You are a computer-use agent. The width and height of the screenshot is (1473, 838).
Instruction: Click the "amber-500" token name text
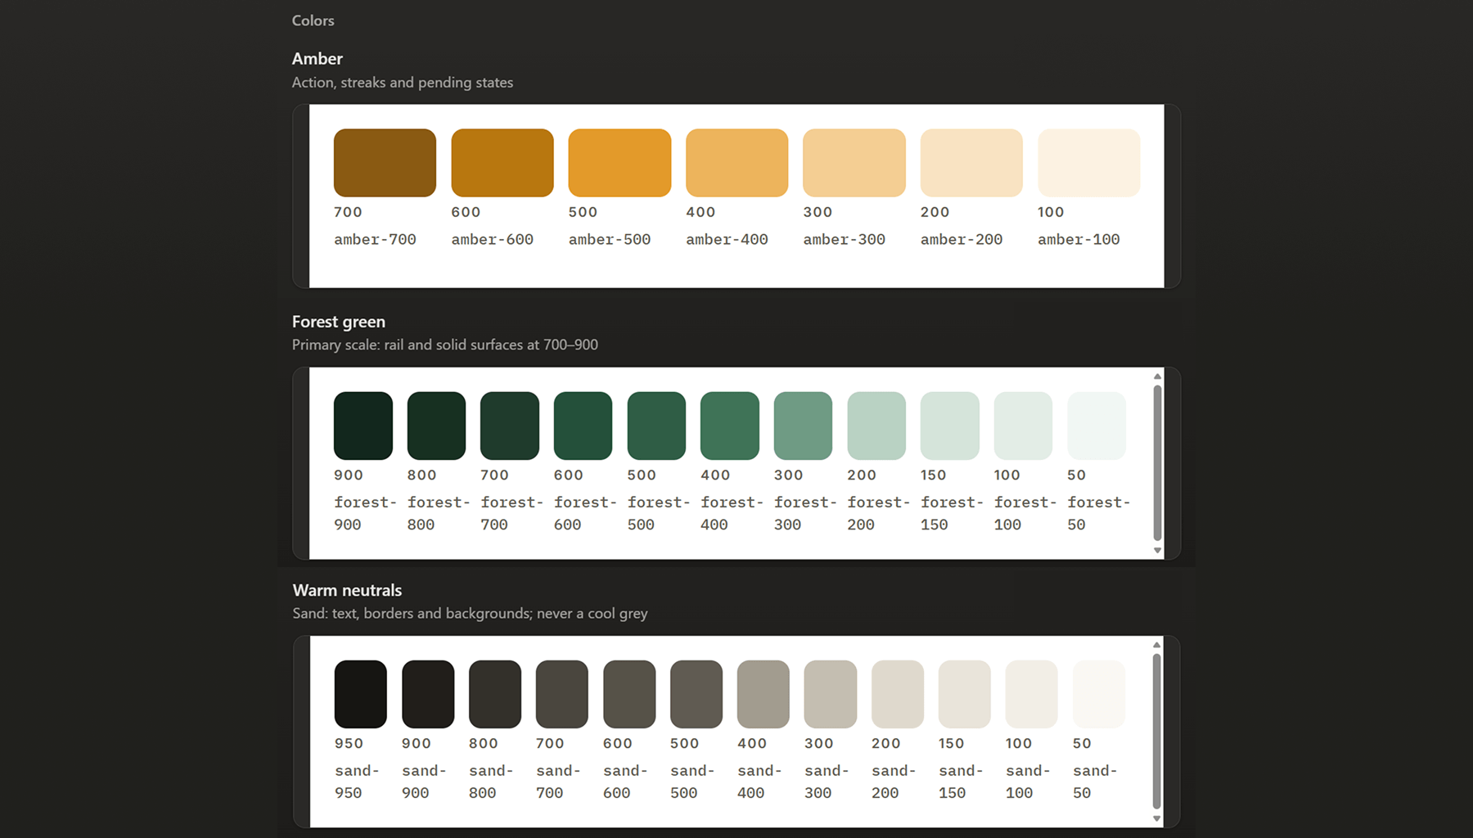point(610,240)
